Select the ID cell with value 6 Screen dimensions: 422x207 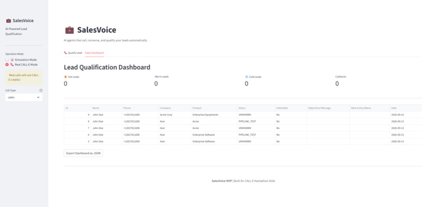coord(77,135)
